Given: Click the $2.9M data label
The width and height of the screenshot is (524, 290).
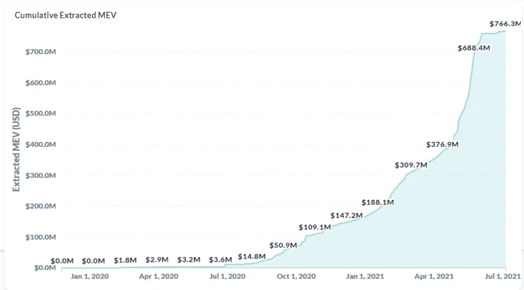Looking at the screenshot, I should point(157,260).
